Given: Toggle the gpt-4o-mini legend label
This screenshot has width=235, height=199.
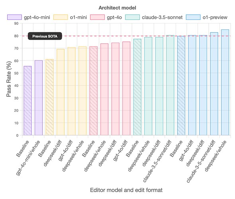Looking at the screenshot, I should click(37, 18).
